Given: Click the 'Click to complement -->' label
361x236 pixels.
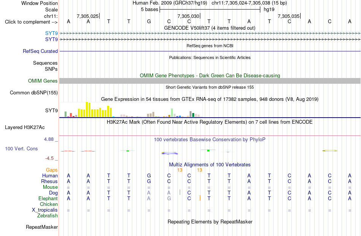Looking at the screenshot, I should tap(31, 22).
